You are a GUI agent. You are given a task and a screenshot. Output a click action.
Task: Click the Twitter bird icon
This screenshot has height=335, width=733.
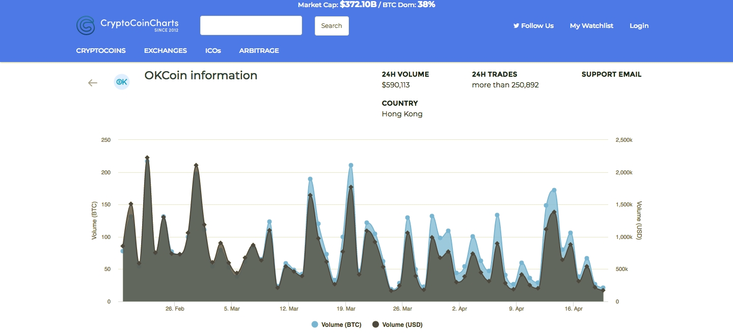coord(516,25)
